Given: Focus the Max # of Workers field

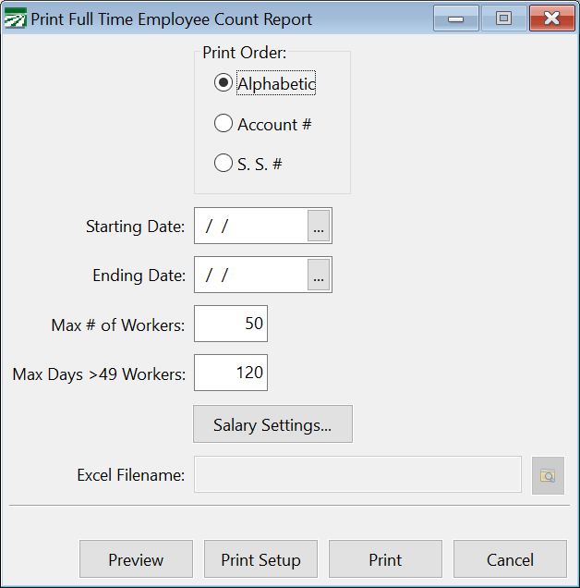Looking at the screenshot, I should pos(231,325).
